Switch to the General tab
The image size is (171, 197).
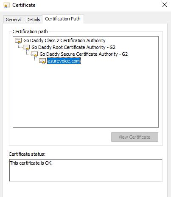14,20
